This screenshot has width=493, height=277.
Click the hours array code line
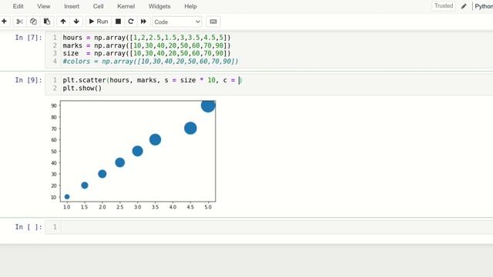click(146, 38)
